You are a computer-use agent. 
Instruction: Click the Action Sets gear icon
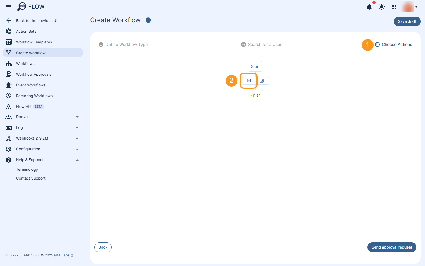(9, 31)
